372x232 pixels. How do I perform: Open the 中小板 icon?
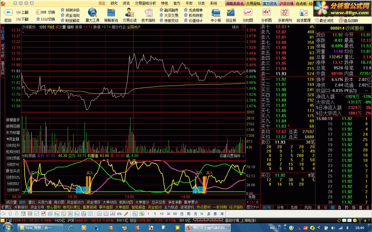click(216, 13)
